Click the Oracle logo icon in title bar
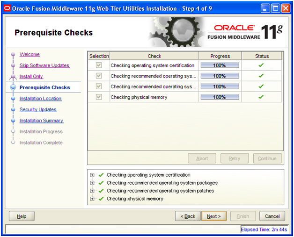This screenshot has height=237, width=294. click(x=7, y=8)
